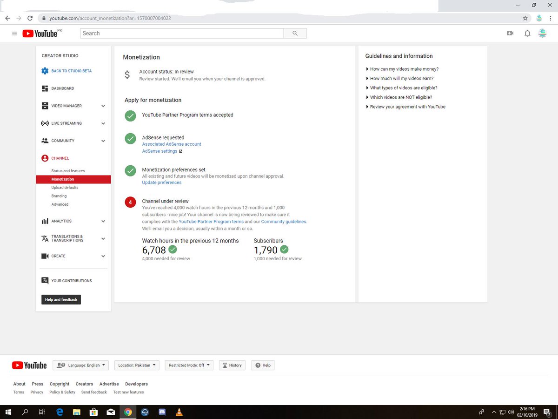Open Discord from the taskbar
Image resolution: width=558 pixels, height=419 pixels.
(x=162, y=412)
